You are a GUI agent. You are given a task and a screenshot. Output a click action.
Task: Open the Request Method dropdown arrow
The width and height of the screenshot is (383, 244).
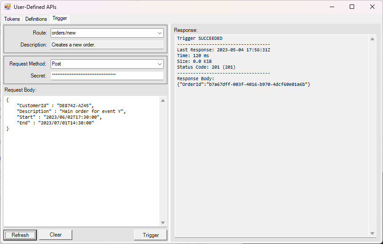point(160,64)
